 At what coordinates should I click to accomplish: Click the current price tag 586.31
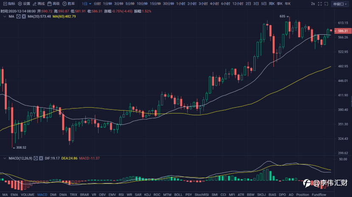tap(343, 31)
